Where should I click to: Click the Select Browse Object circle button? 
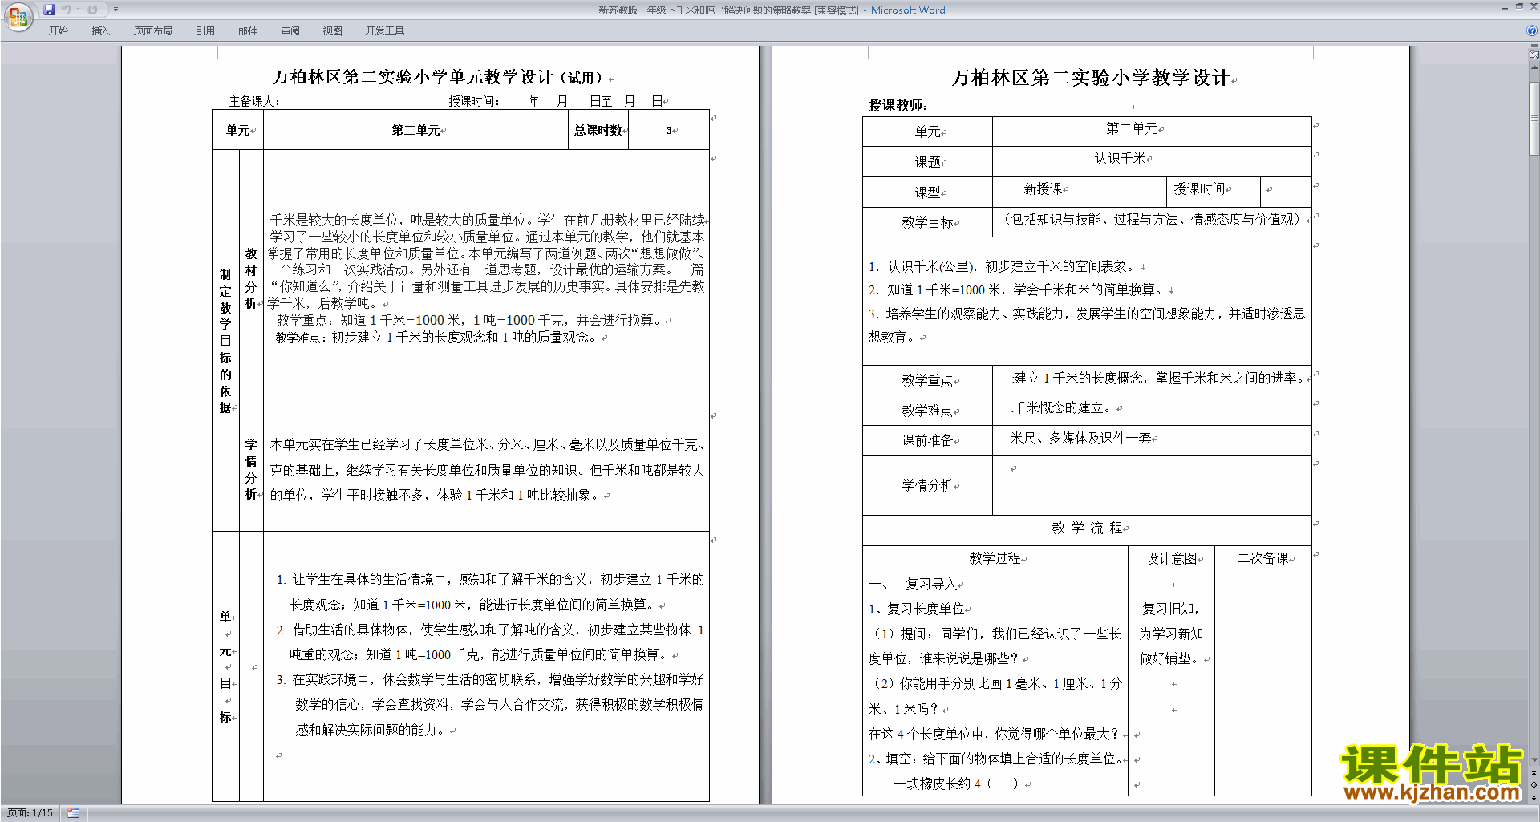[x=1534, y=785]
